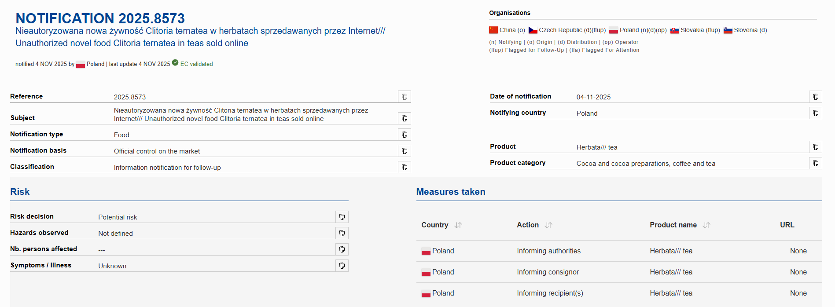This screenshot has width=835, height=307.
Task: Click the Slovakia organisation entry
Action: point(695,30)
